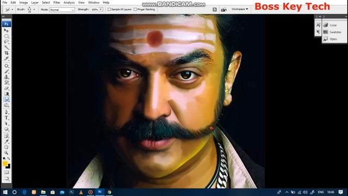This screenshot has width=348, height=196.
Task: Open the Character panel icon
Action: click(x=318, y=25)
